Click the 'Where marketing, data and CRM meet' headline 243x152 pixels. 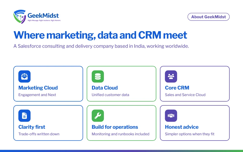pyautogui.click(x=100, y=35)
